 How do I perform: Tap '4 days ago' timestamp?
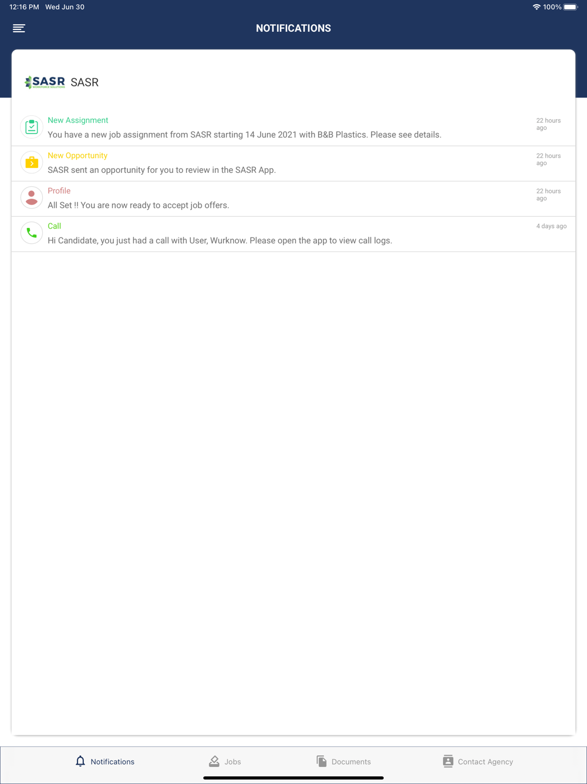coord(551,226)
